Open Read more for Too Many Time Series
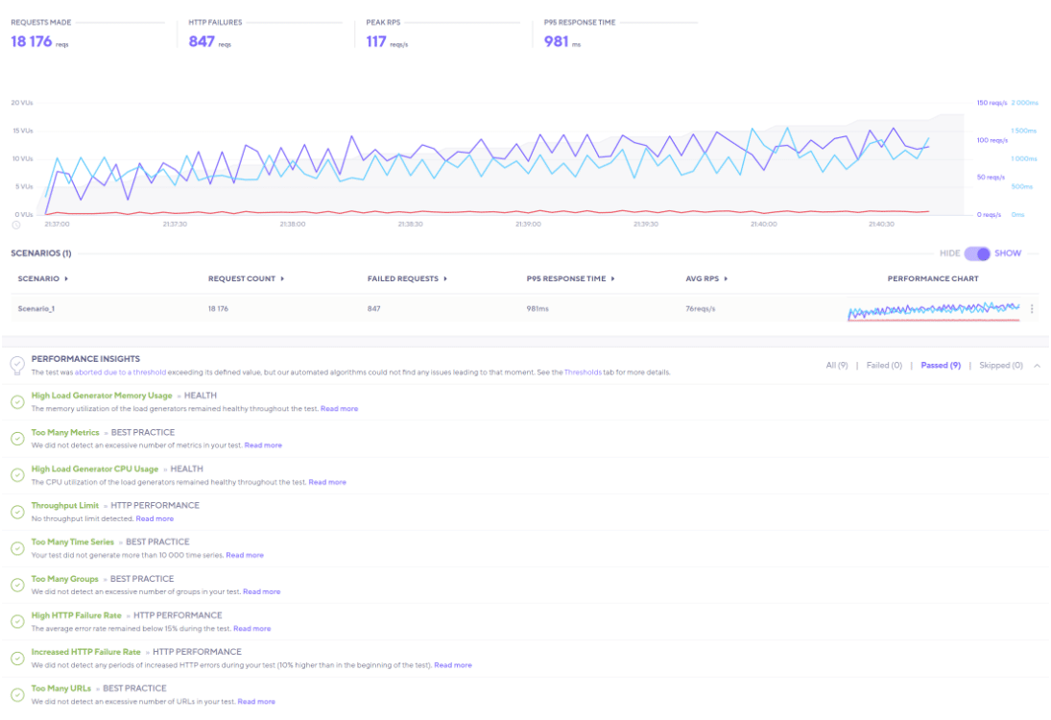 [x=245, y=555]
